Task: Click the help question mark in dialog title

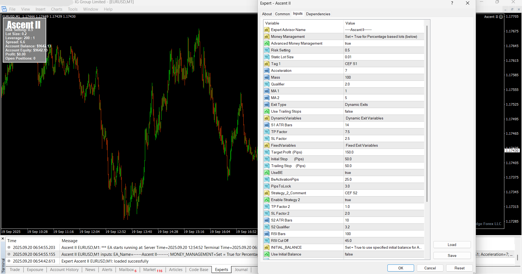Action: pos(452,3)
